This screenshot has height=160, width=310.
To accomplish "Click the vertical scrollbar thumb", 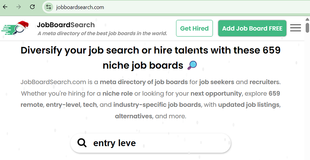I will pyautogui.click(x=307, y=27).
